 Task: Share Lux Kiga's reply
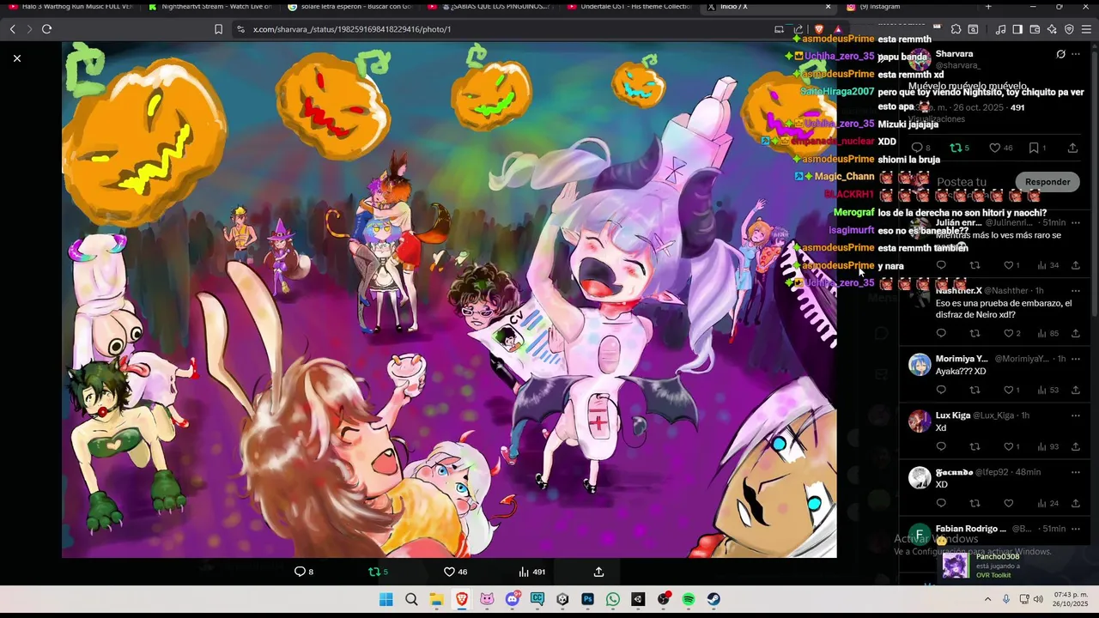(1075, 446)
